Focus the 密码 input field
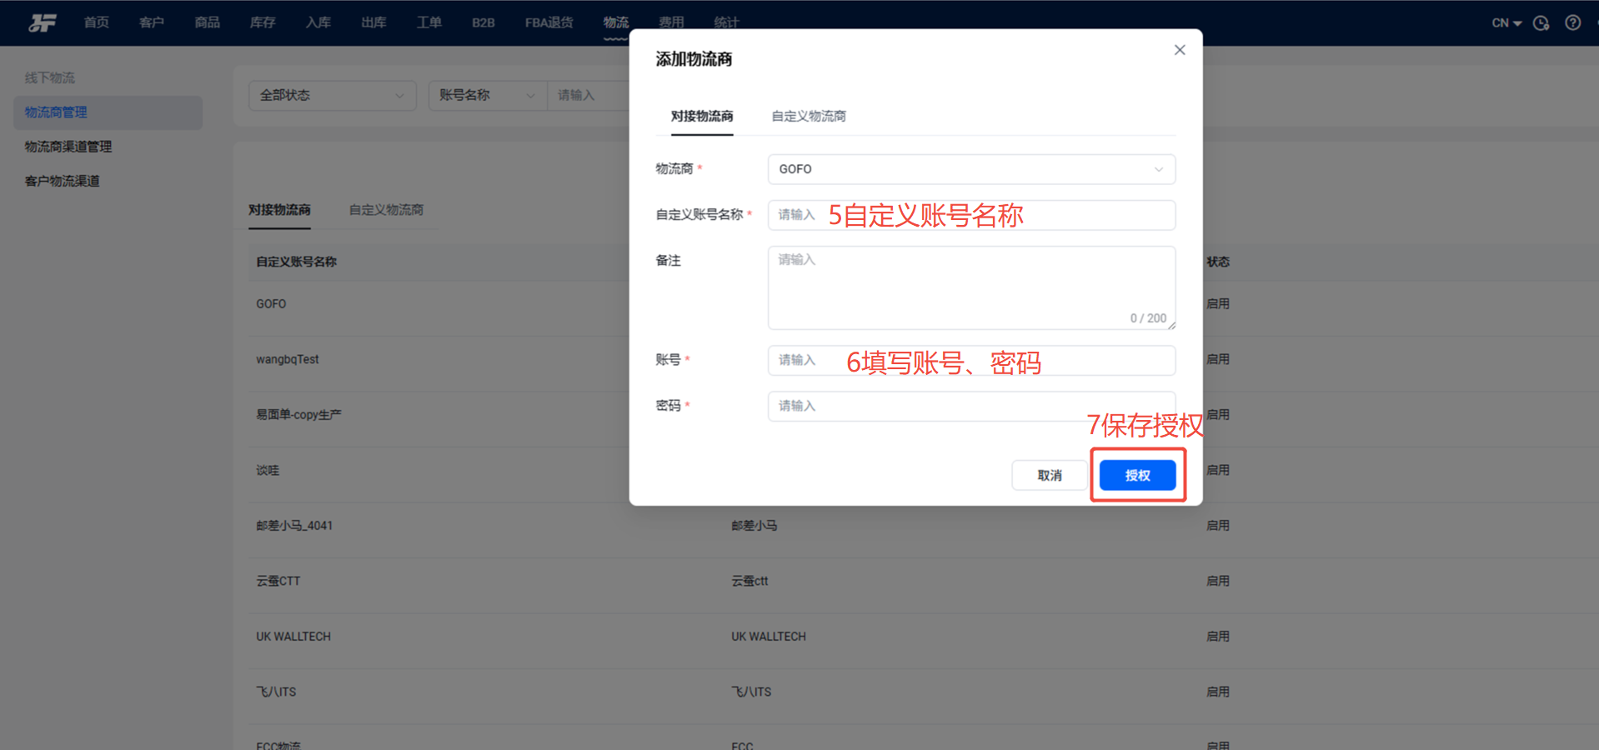 pos(971,406)
